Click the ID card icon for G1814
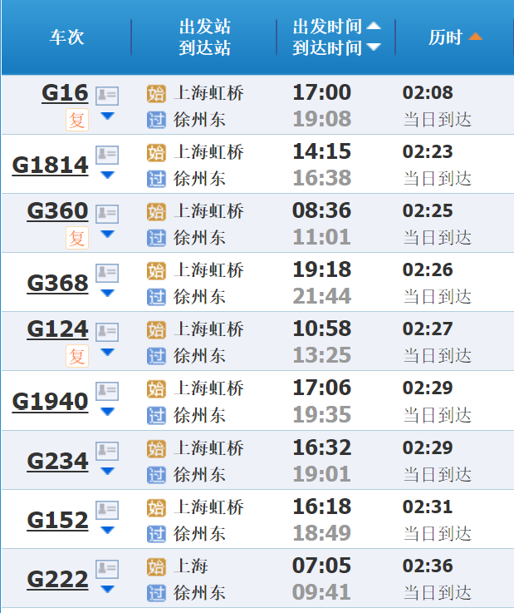The height and width of the screenshot is (613, 514). [x=107, y=155]
